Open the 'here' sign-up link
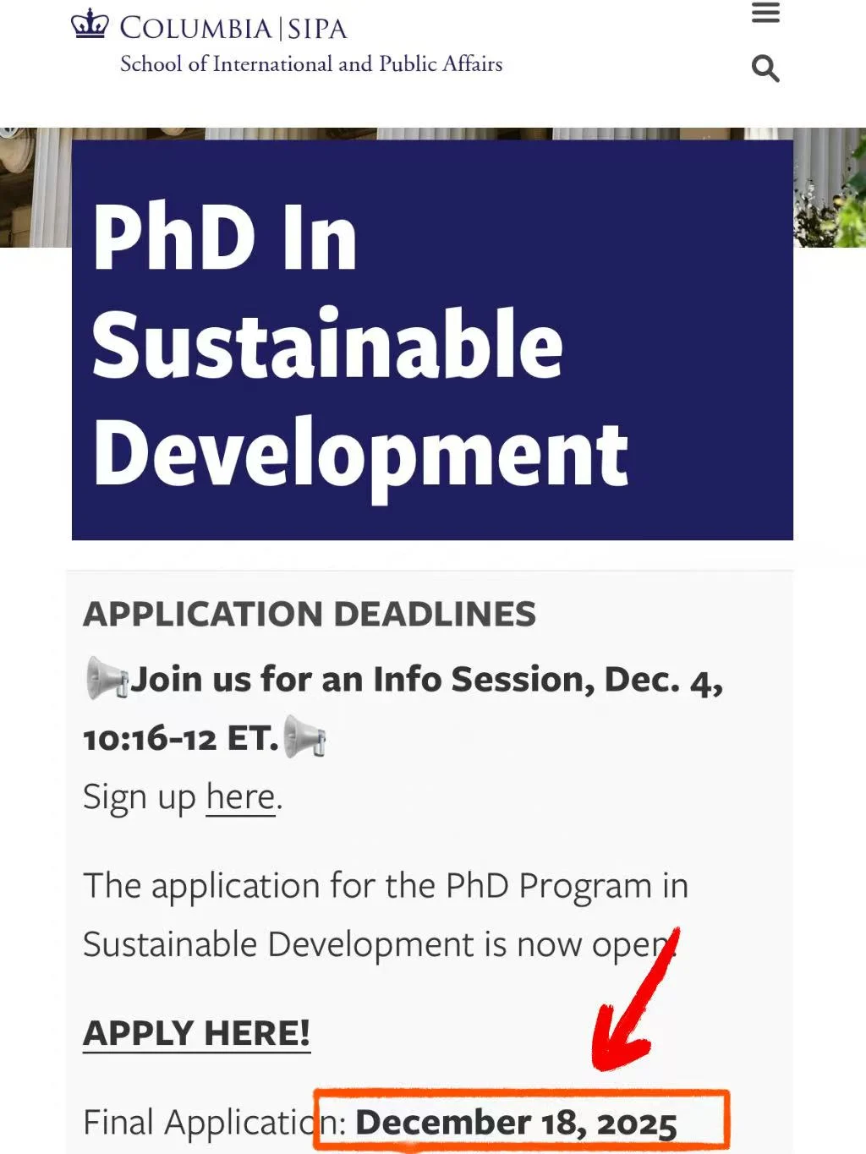866x1154 pixels. (240, 796)
